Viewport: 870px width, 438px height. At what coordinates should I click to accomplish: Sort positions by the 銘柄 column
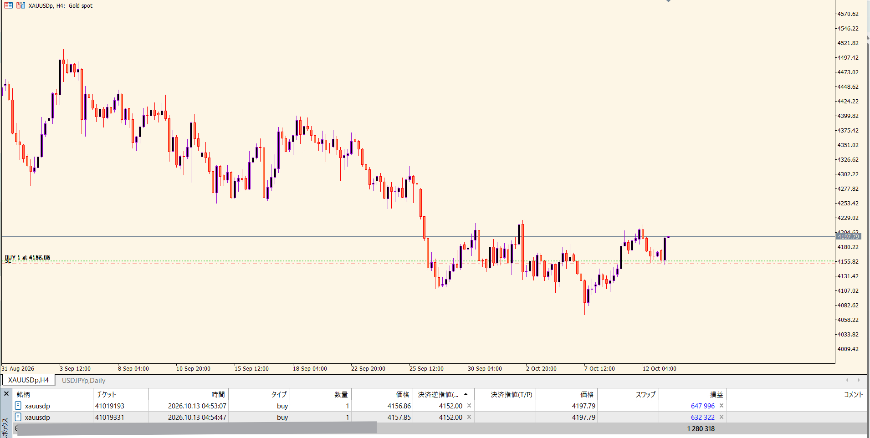[x=53, y=394]
